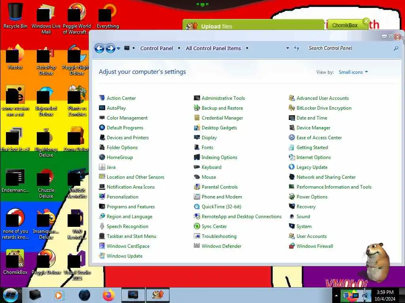Select the ChomikBox desktop icon
The height and width of the screenshot is (303, 405).
click(15, 262)
